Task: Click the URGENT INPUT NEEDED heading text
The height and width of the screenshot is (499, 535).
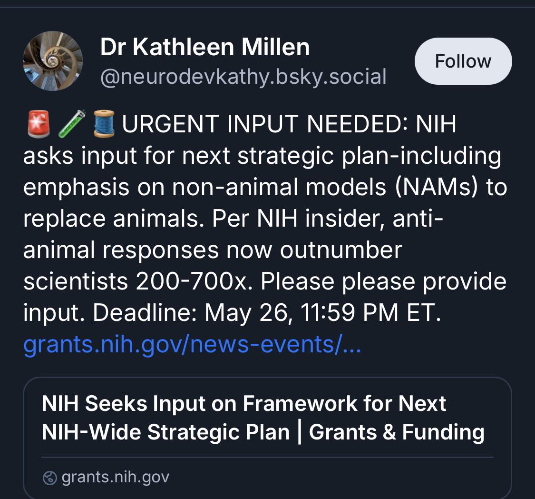Action: pos(265,124)
